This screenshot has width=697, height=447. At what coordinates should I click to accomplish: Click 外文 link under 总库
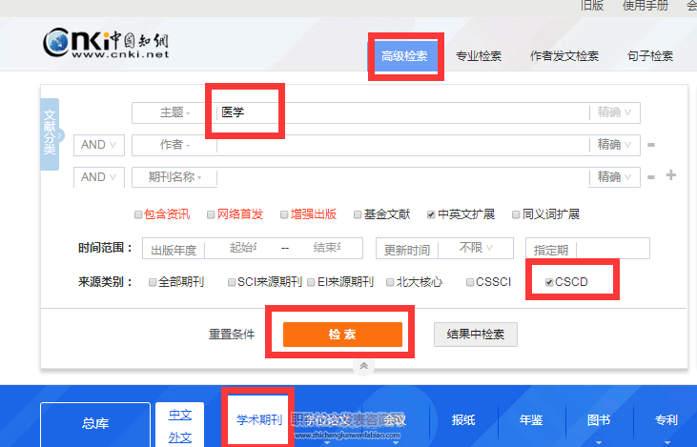[x=180, y=438]
